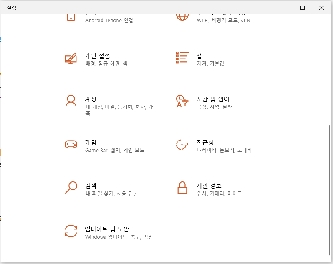Click the description 'Windows 업데이트, 복구, 백업'

coord(119,237)
